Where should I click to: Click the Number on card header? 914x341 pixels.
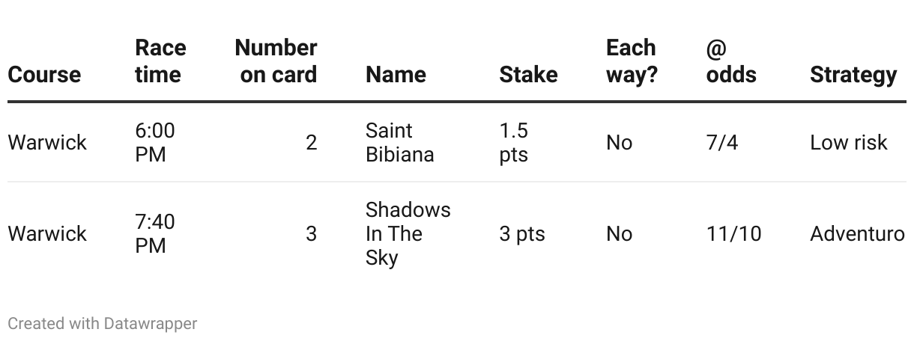coord(276,61)
